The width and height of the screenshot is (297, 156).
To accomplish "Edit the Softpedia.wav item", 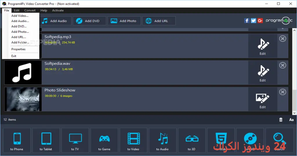I will [263, 73].
